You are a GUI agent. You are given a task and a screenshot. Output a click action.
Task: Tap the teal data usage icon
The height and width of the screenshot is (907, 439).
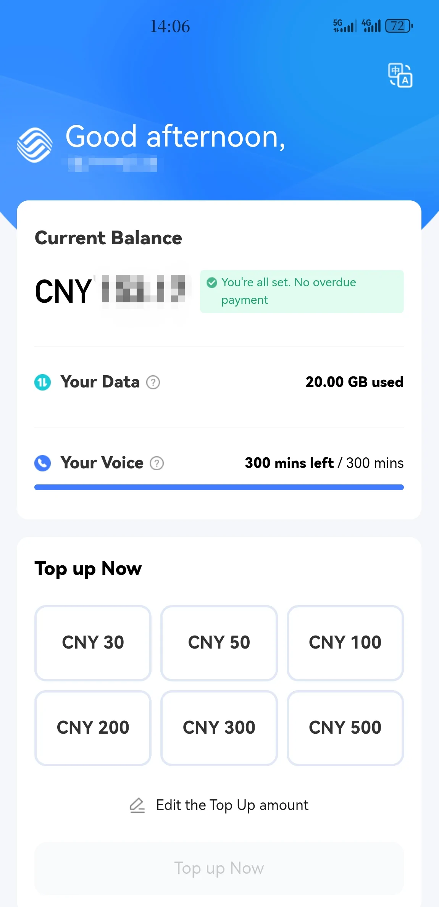click(x=42, y=382)
